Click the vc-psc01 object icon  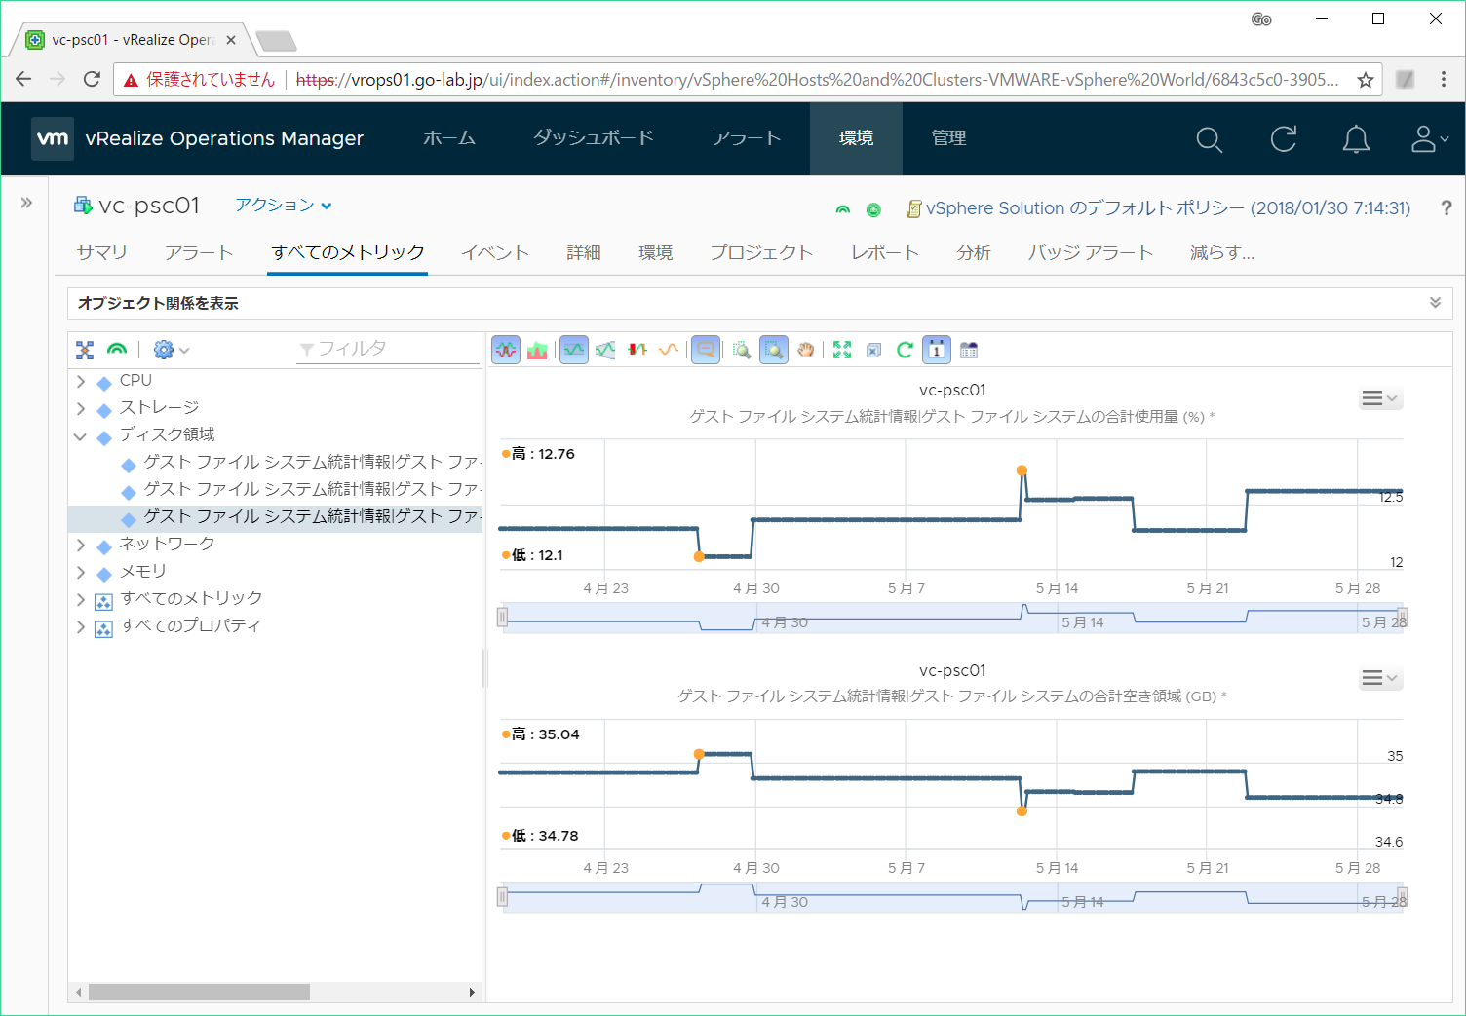pyautogui.click(x=83, y=206)
